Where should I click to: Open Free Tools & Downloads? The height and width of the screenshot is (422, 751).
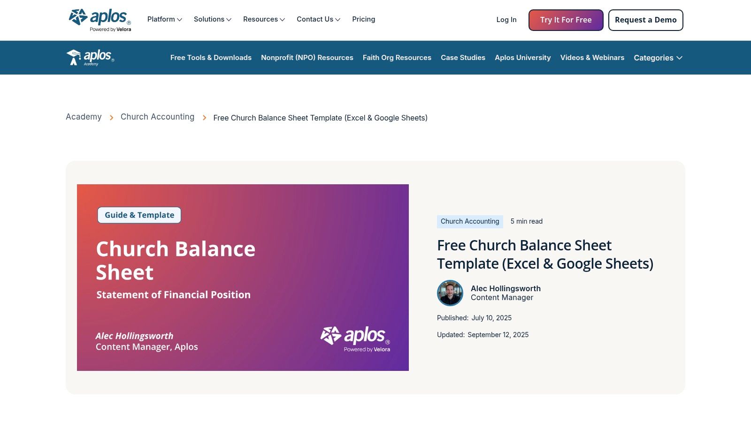click(x=211, y=58)
